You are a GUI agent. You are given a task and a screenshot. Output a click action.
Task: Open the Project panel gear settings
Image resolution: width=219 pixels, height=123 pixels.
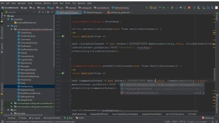click(48, 12)
